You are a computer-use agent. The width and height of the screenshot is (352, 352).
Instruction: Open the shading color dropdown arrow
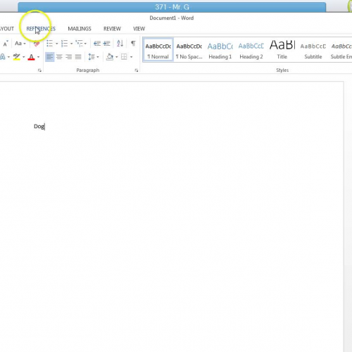coord(116,57)
